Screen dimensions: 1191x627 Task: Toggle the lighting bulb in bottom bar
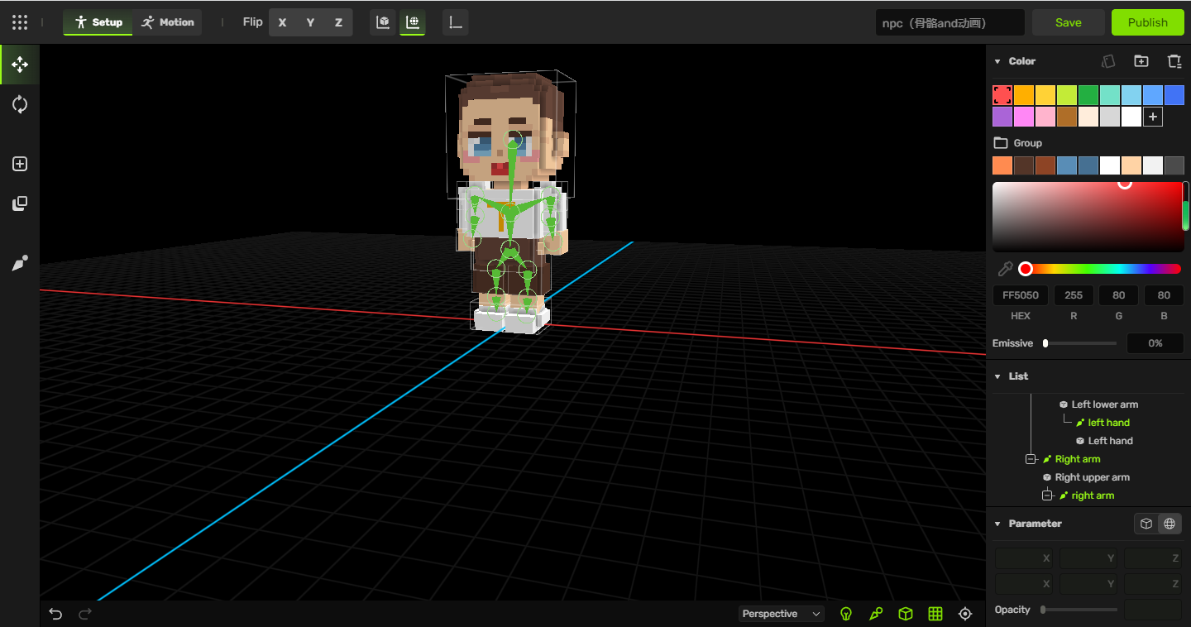click(846, 614)
